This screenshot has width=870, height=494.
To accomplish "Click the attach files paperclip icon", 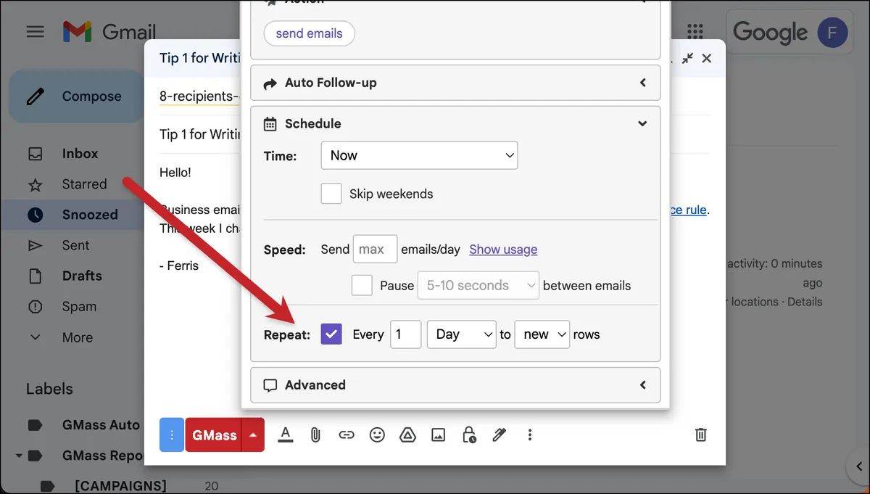I will [x=315, y=435].
